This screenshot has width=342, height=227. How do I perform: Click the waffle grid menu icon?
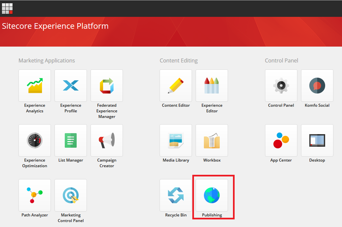(7, 8)
